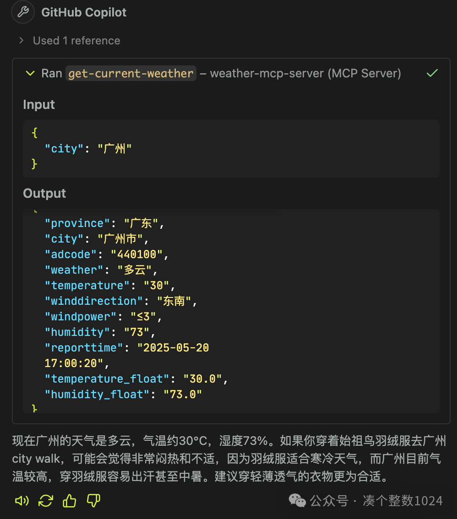Read the response aloud via speaker icon

click(22, 501)
